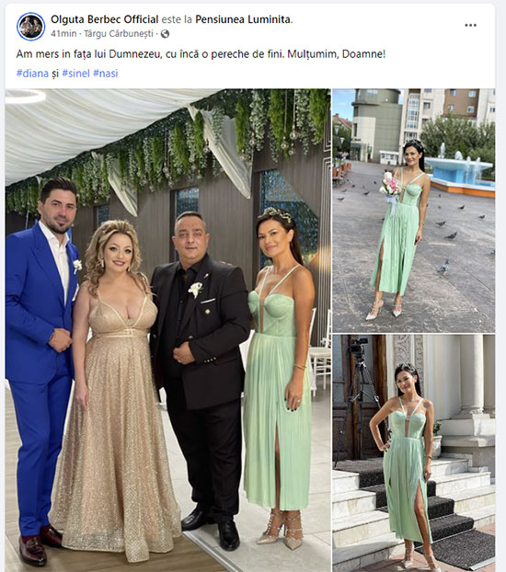Open the #diana hashtag
This screenshot has width=506, height=572.
[x=32, y=74]
